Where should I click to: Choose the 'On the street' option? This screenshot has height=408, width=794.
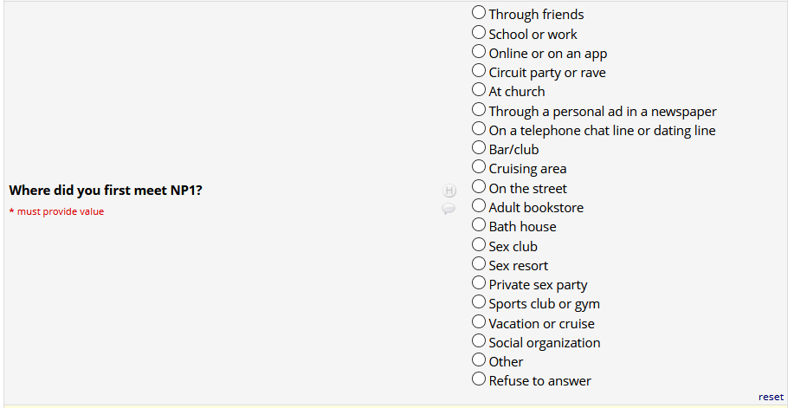(479, 187)
